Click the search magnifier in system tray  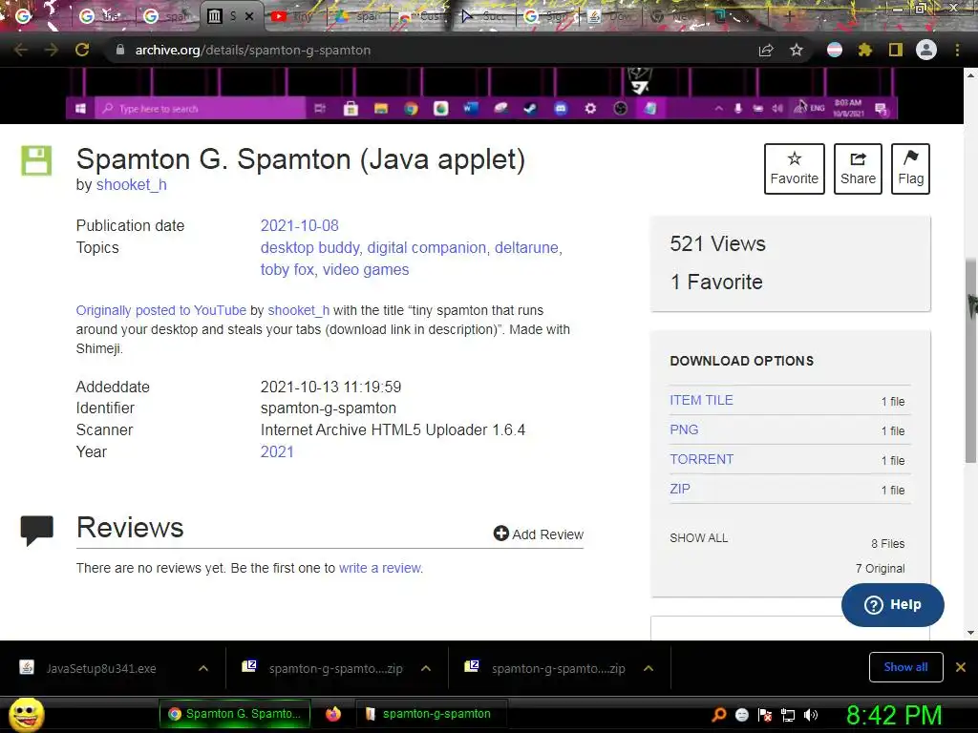coord(719,714)
